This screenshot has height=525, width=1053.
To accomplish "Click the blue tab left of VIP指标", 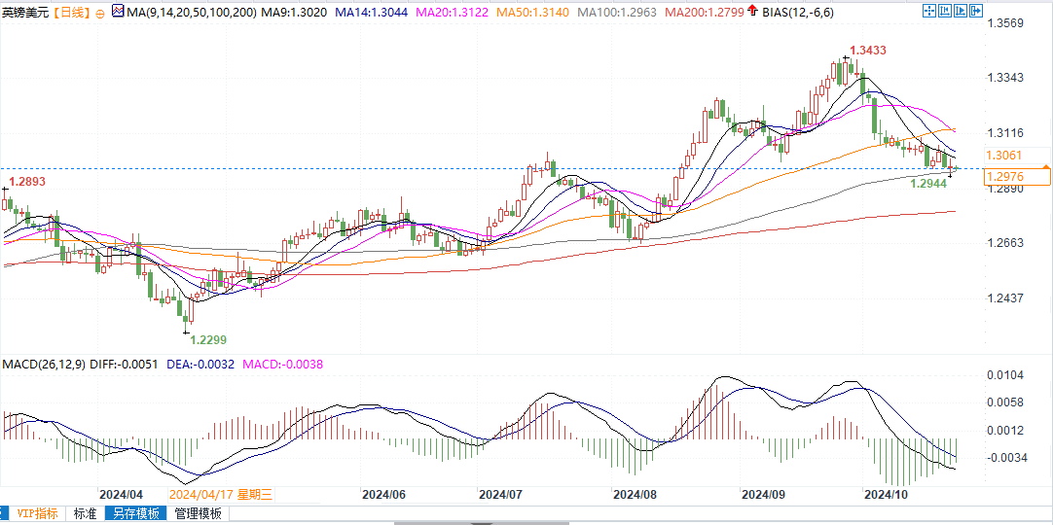I will coord(5,514).
